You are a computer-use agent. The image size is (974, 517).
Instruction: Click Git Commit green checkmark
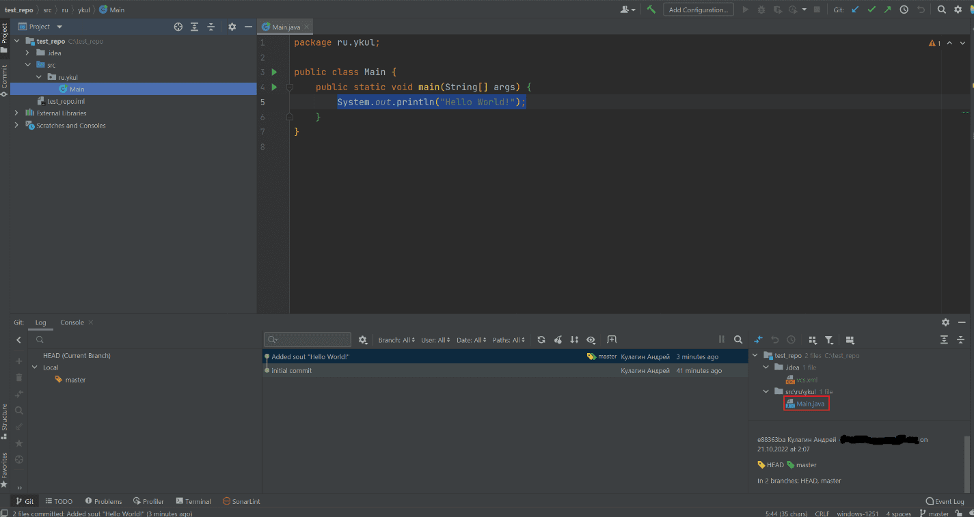(871, 10)
